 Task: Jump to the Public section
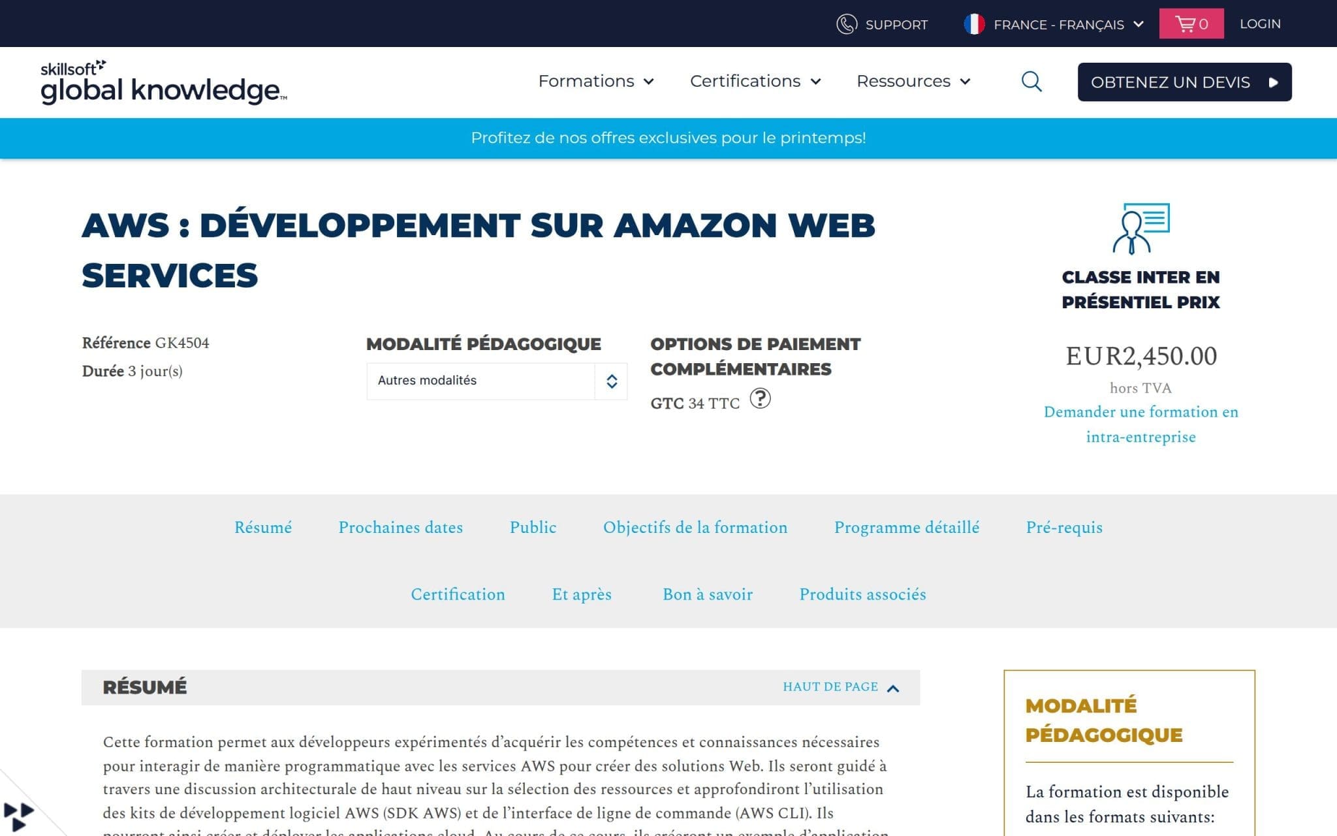[533, 527]
